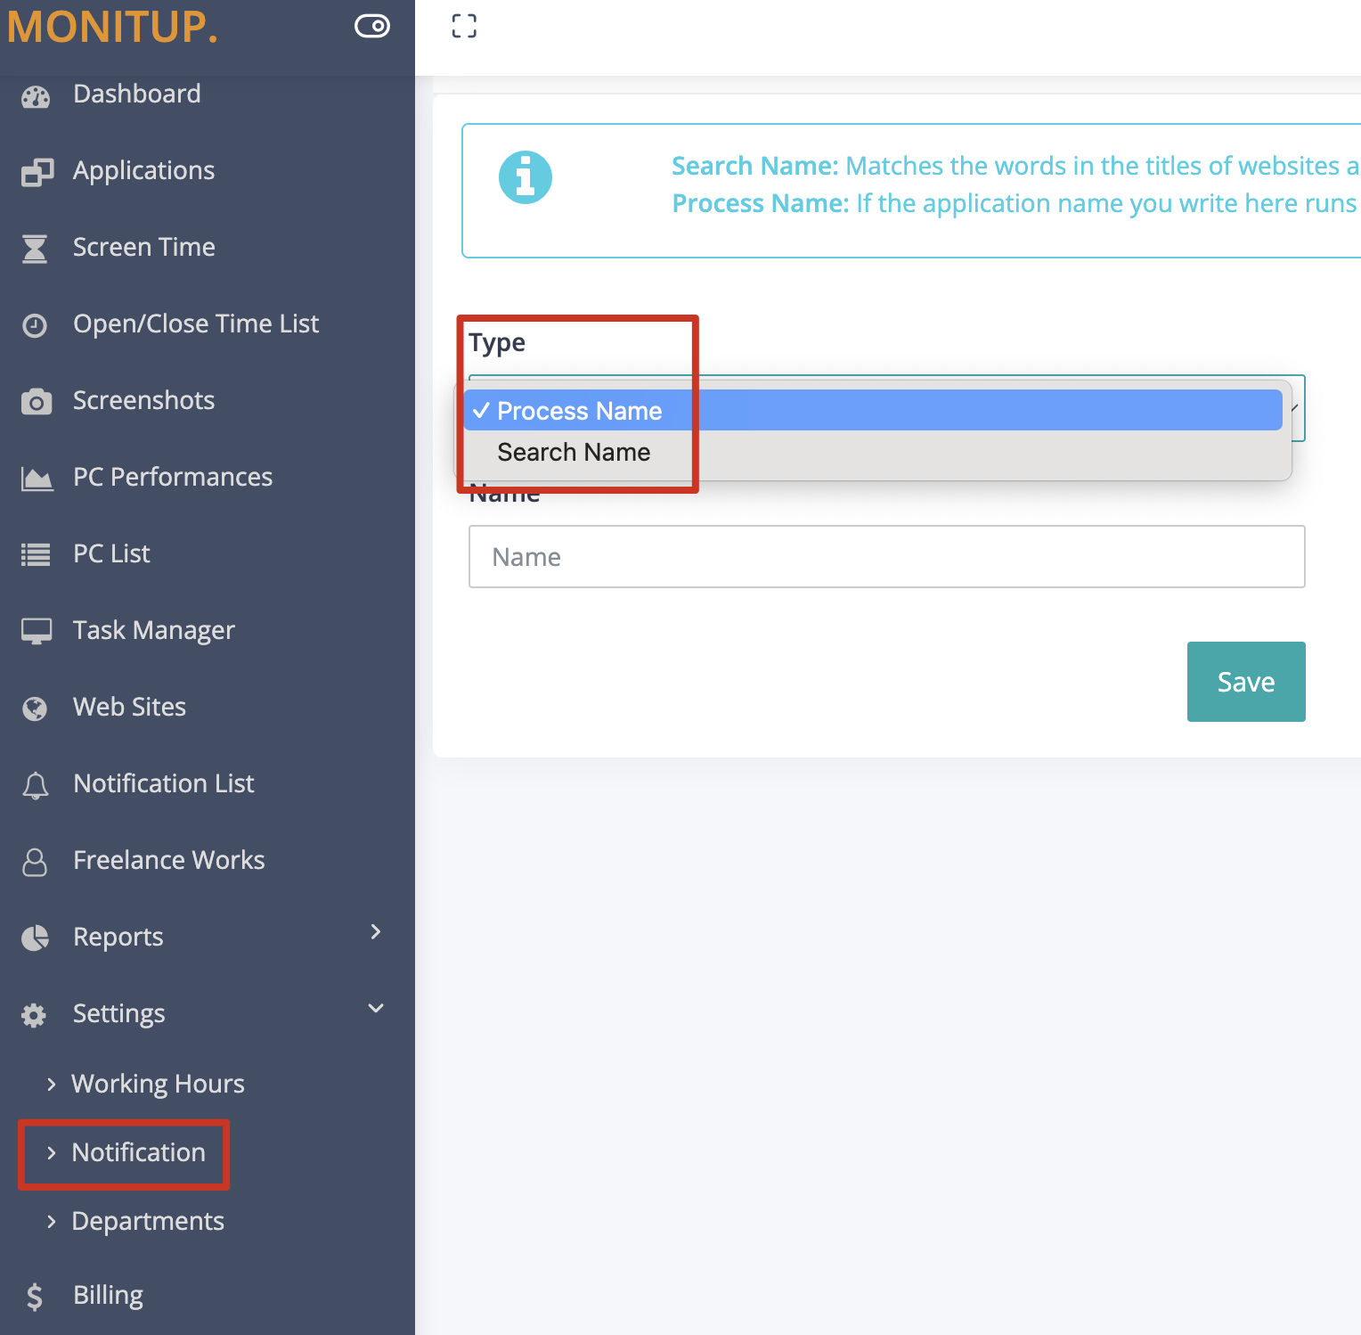Click the Screen Time hourglass icon
The width and height of the screenshot is (1361, 1335).
click(35, 249)
